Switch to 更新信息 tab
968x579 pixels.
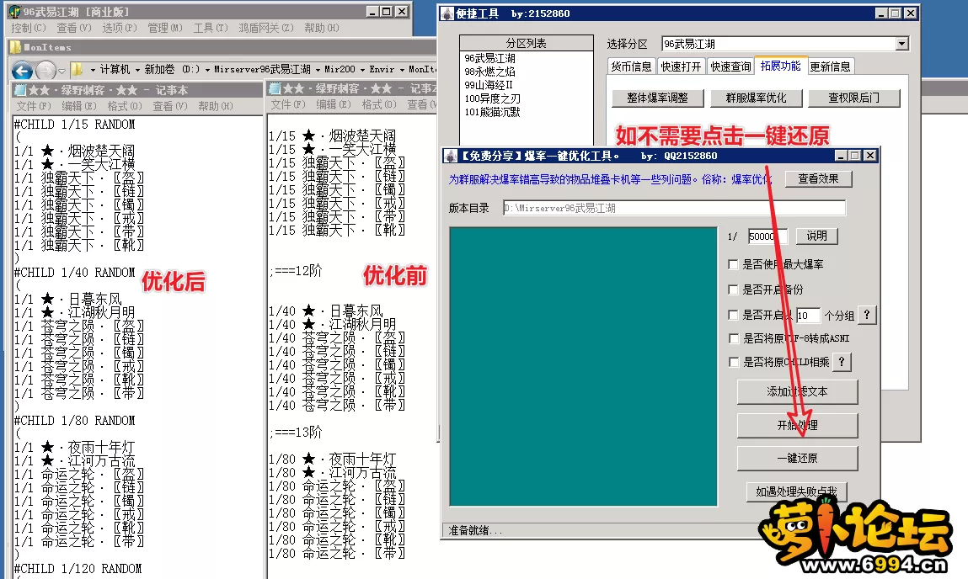(831, 66)
